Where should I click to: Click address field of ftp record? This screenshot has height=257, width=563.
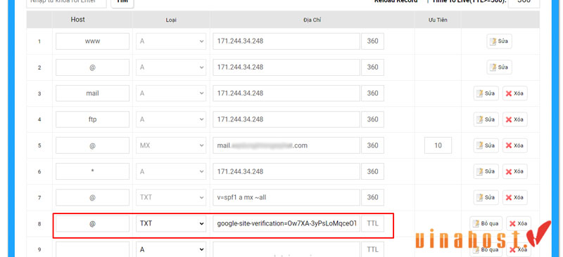click(286, 119)
